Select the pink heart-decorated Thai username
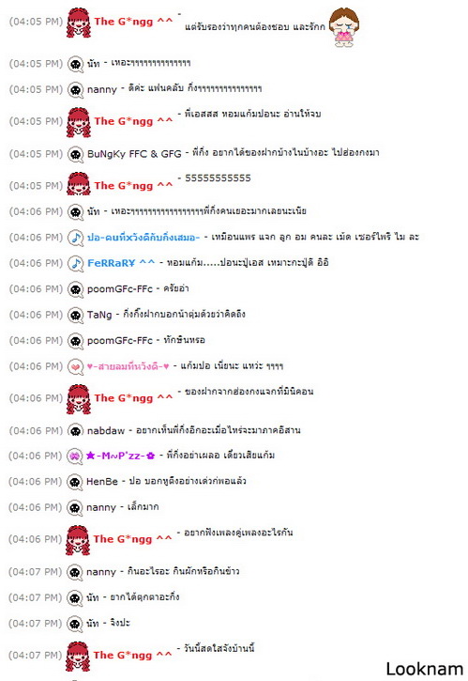 click(128, 366)
